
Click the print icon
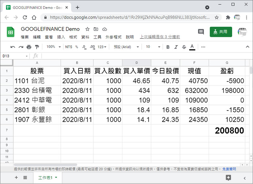point(29,47)
